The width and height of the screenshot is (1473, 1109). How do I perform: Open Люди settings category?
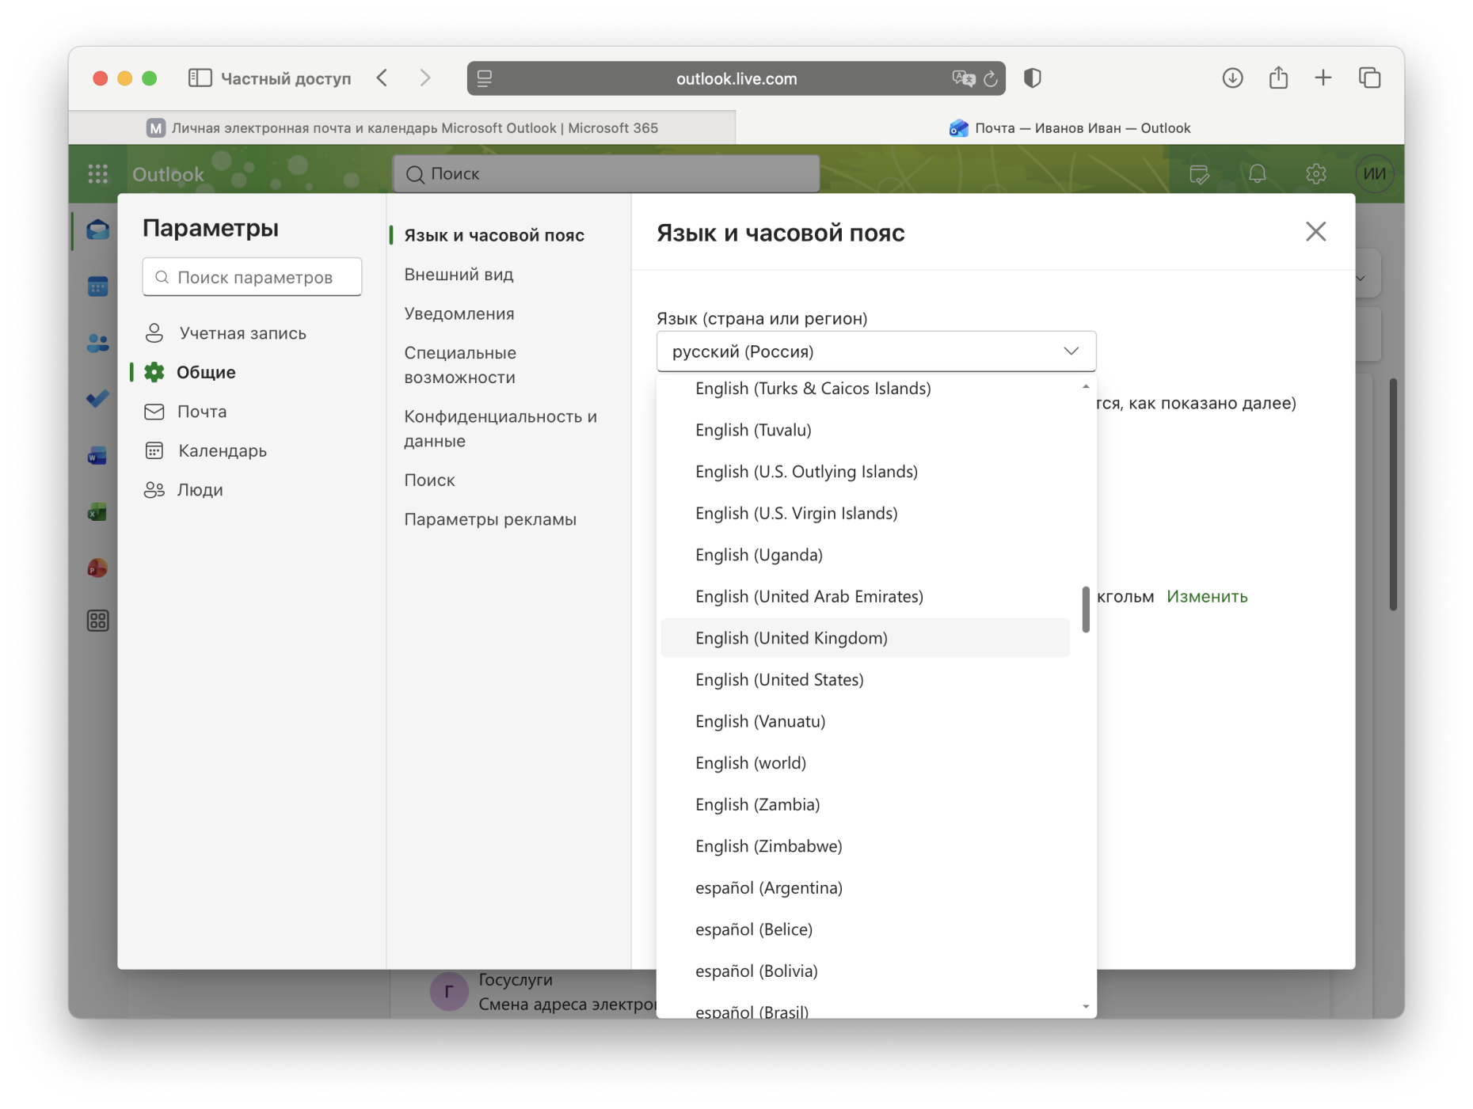tap(252, 490)
